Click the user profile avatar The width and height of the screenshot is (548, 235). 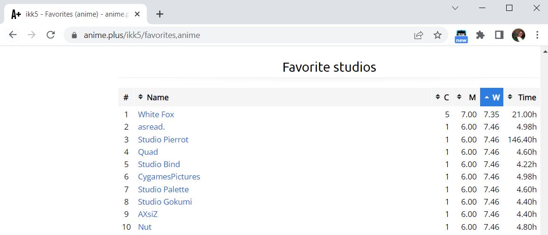(x=518, y=35)
